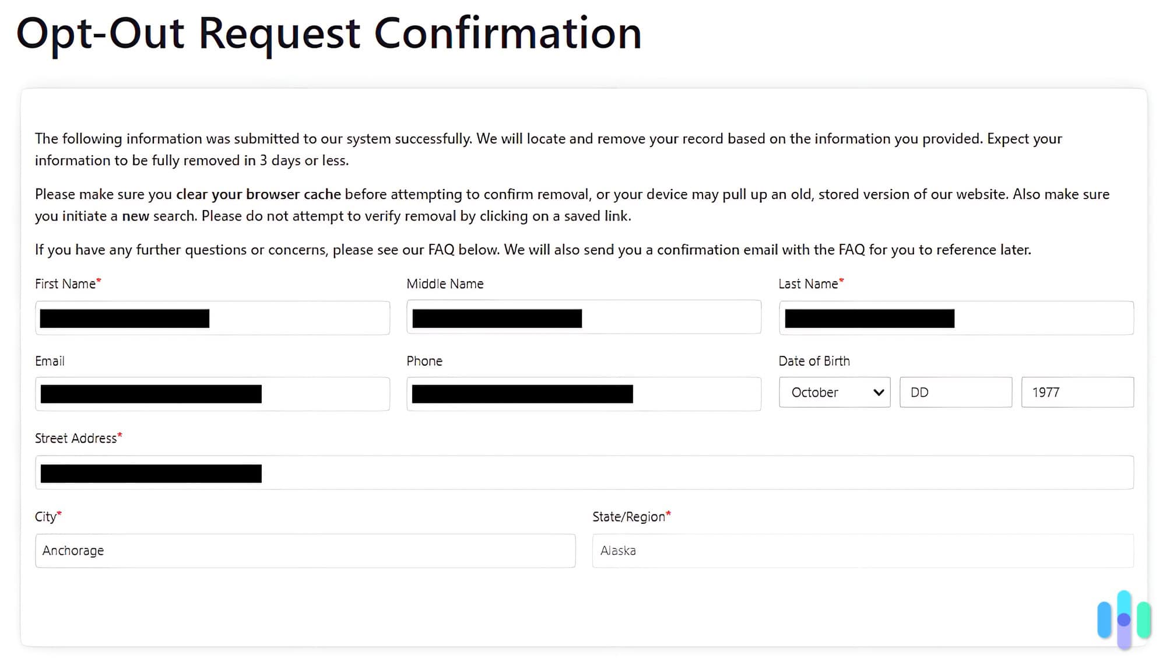This screenshot has width=1166, height=665.
Task: Open the month dropdown showing October
Action: click(834, 392)
